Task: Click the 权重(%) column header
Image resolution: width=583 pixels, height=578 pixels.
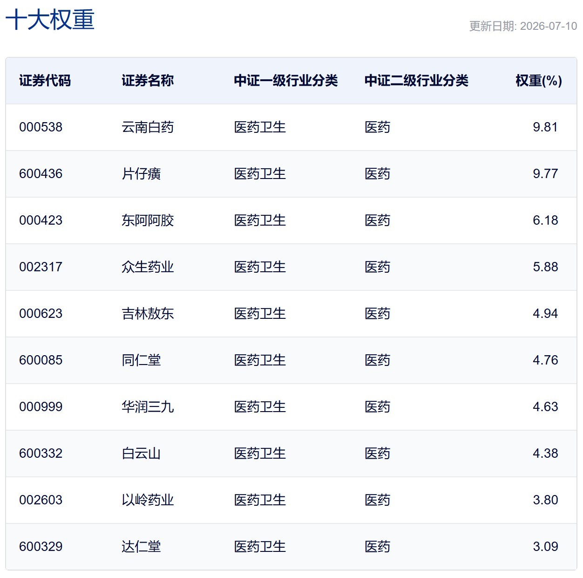Action: [x=539, y=81]
